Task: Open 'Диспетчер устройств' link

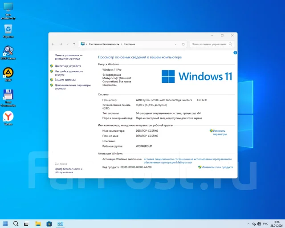Action: [x=68, y=66]
